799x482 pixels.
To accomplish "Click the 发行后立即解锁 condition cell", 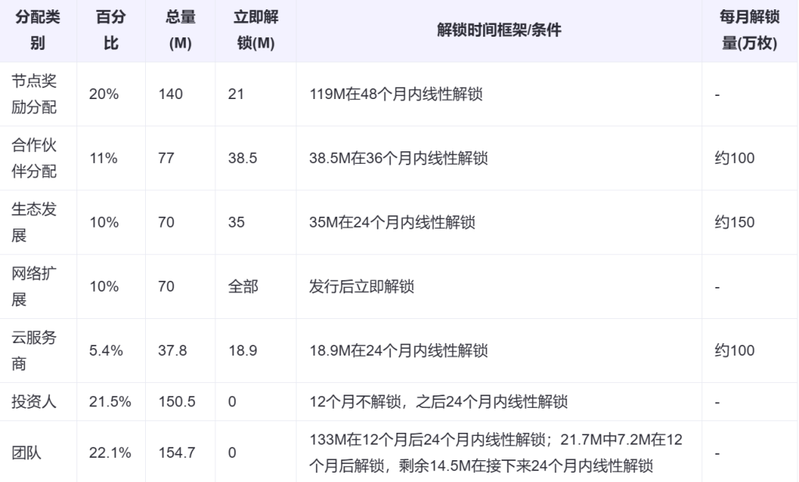I will 362,286.
